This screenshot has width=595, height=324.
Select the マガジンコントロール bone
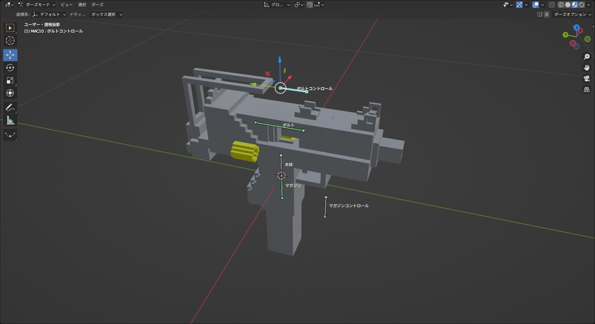click(x=325, y=207)
